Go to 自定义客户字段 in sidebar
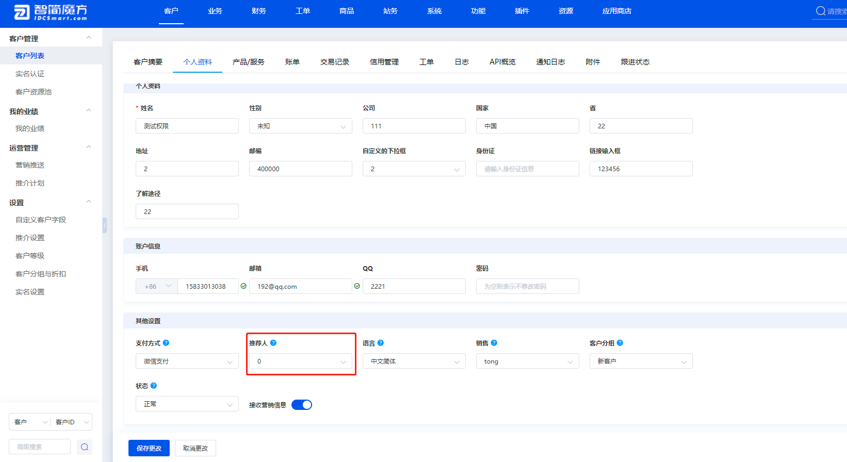 click(41, 220)
